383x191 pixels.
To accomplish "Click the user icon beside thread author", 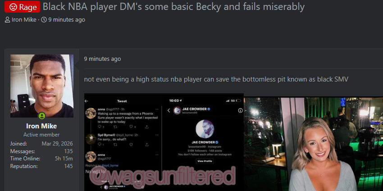I will [7, 20].
